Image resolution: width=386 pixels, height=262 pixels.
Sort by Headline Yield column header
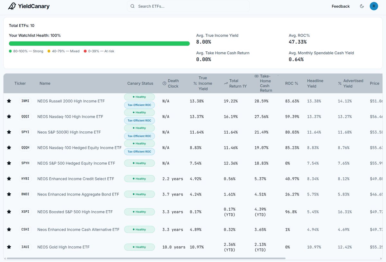(315, 83)
